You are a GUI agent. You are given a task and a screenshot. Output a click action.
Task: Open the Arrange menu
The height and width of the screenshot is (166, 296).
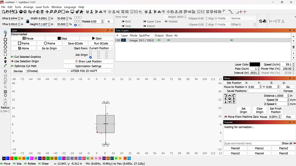point(28,7)
